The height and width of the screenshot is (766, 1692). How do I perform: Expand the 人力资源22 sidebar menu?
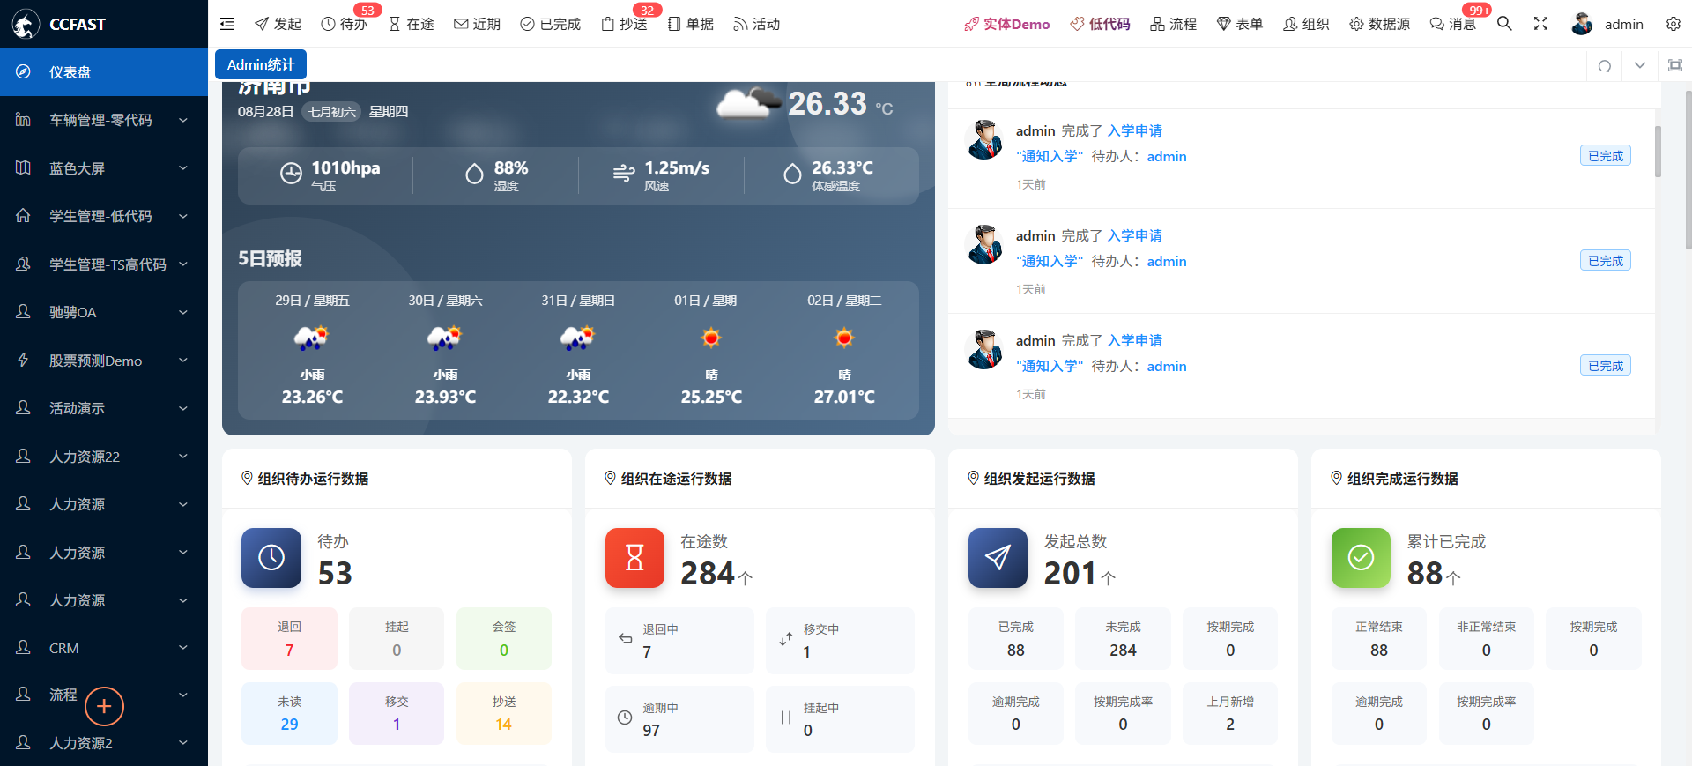[104, 457]
